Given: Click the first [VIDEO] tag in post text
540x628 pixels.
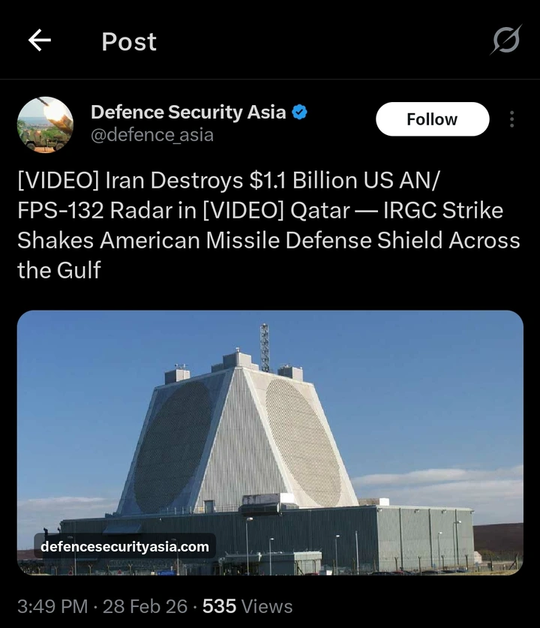Looking at the screenshot, I should 58,180.
